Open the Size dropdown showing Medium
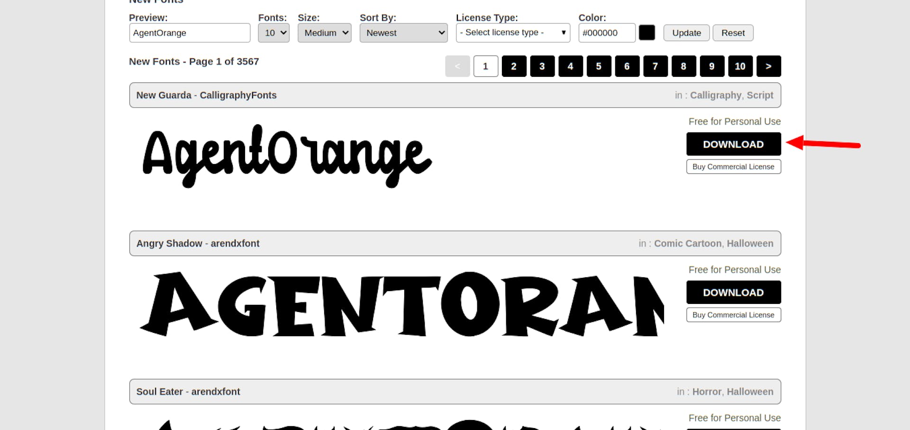This screenshot has width=910, height=430. point(324,33)
